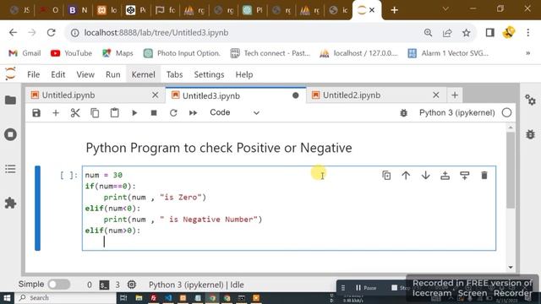Select the Python Program heading markdown cell

(x=219, y=148)
